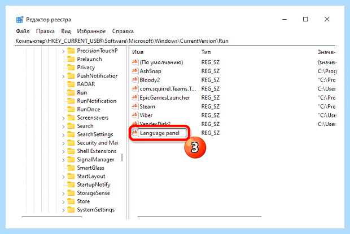Select the PushNotificatior folder icon

71,76
